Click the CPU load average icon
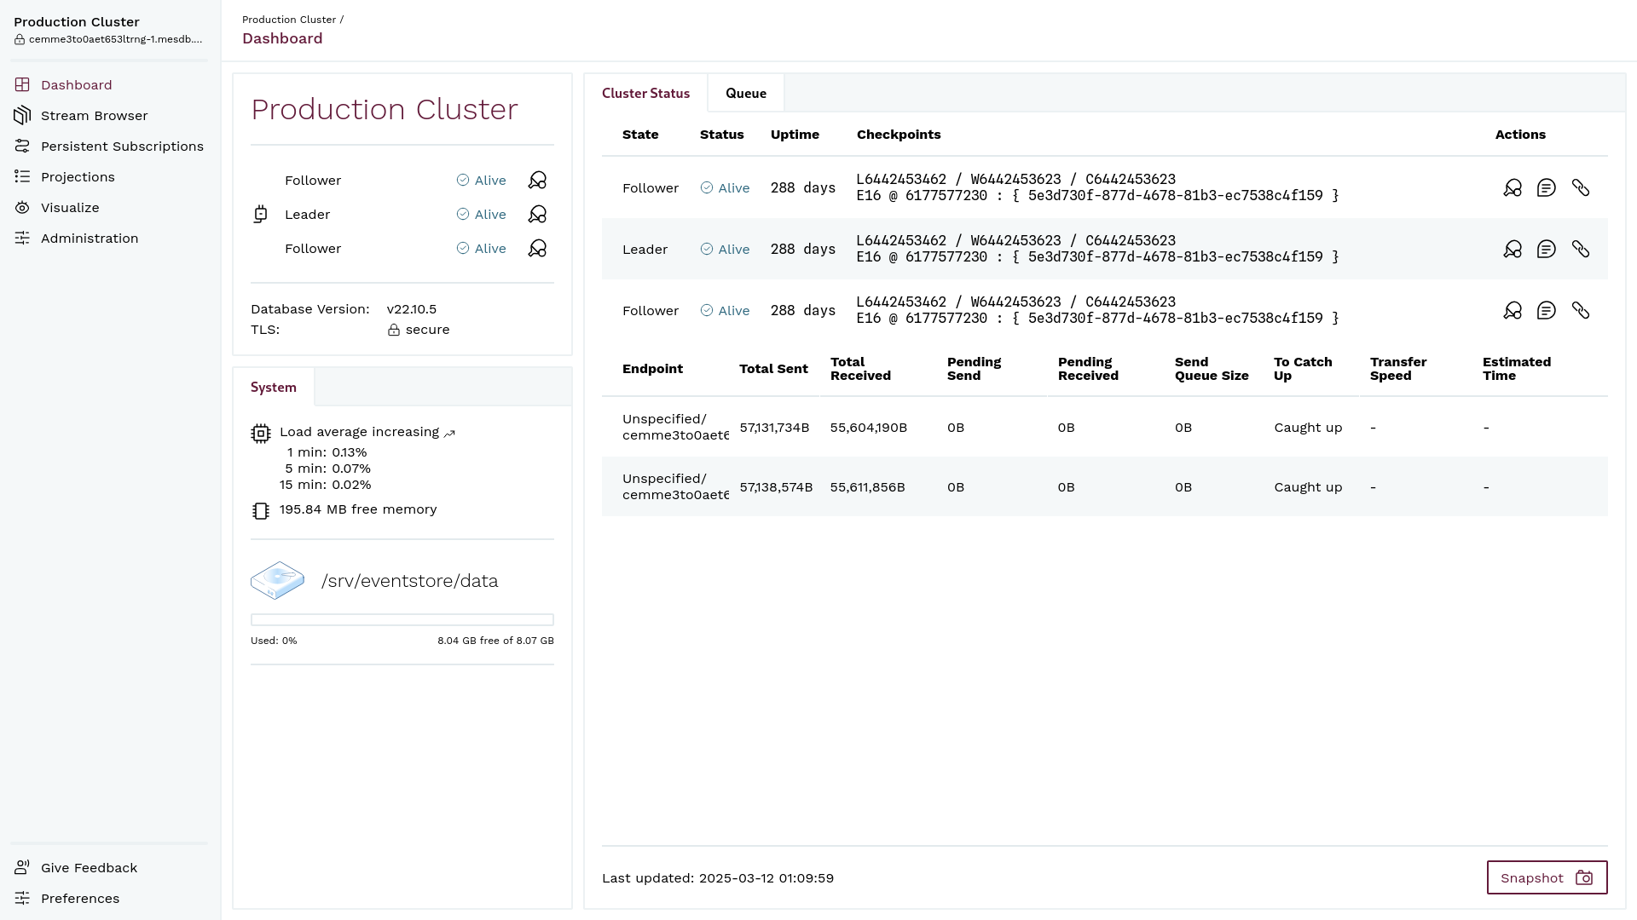This screenshot has width=1637, height=920. coord(261,434)
